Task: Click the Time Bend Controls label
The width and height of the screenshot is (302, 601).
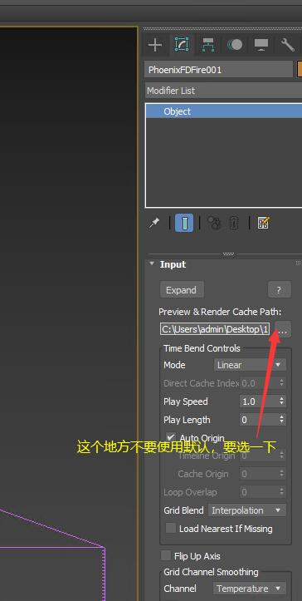Action: pos(202,348)
